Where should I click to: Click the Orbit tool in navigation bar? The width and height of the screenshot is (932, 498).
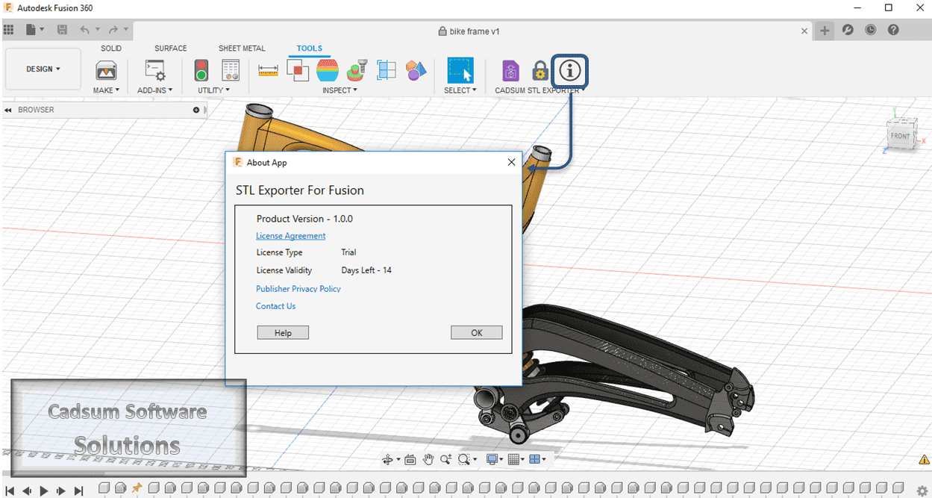pos(389,459)
